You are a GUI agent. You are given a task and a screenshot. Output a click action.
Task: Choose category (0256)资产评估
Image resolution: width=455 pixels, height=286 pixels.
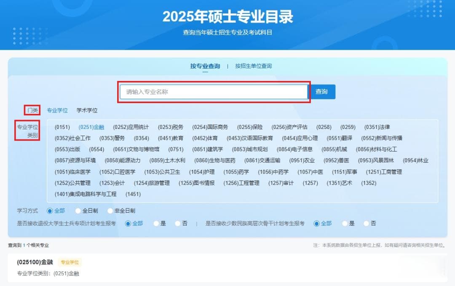[x=289, y=127]
